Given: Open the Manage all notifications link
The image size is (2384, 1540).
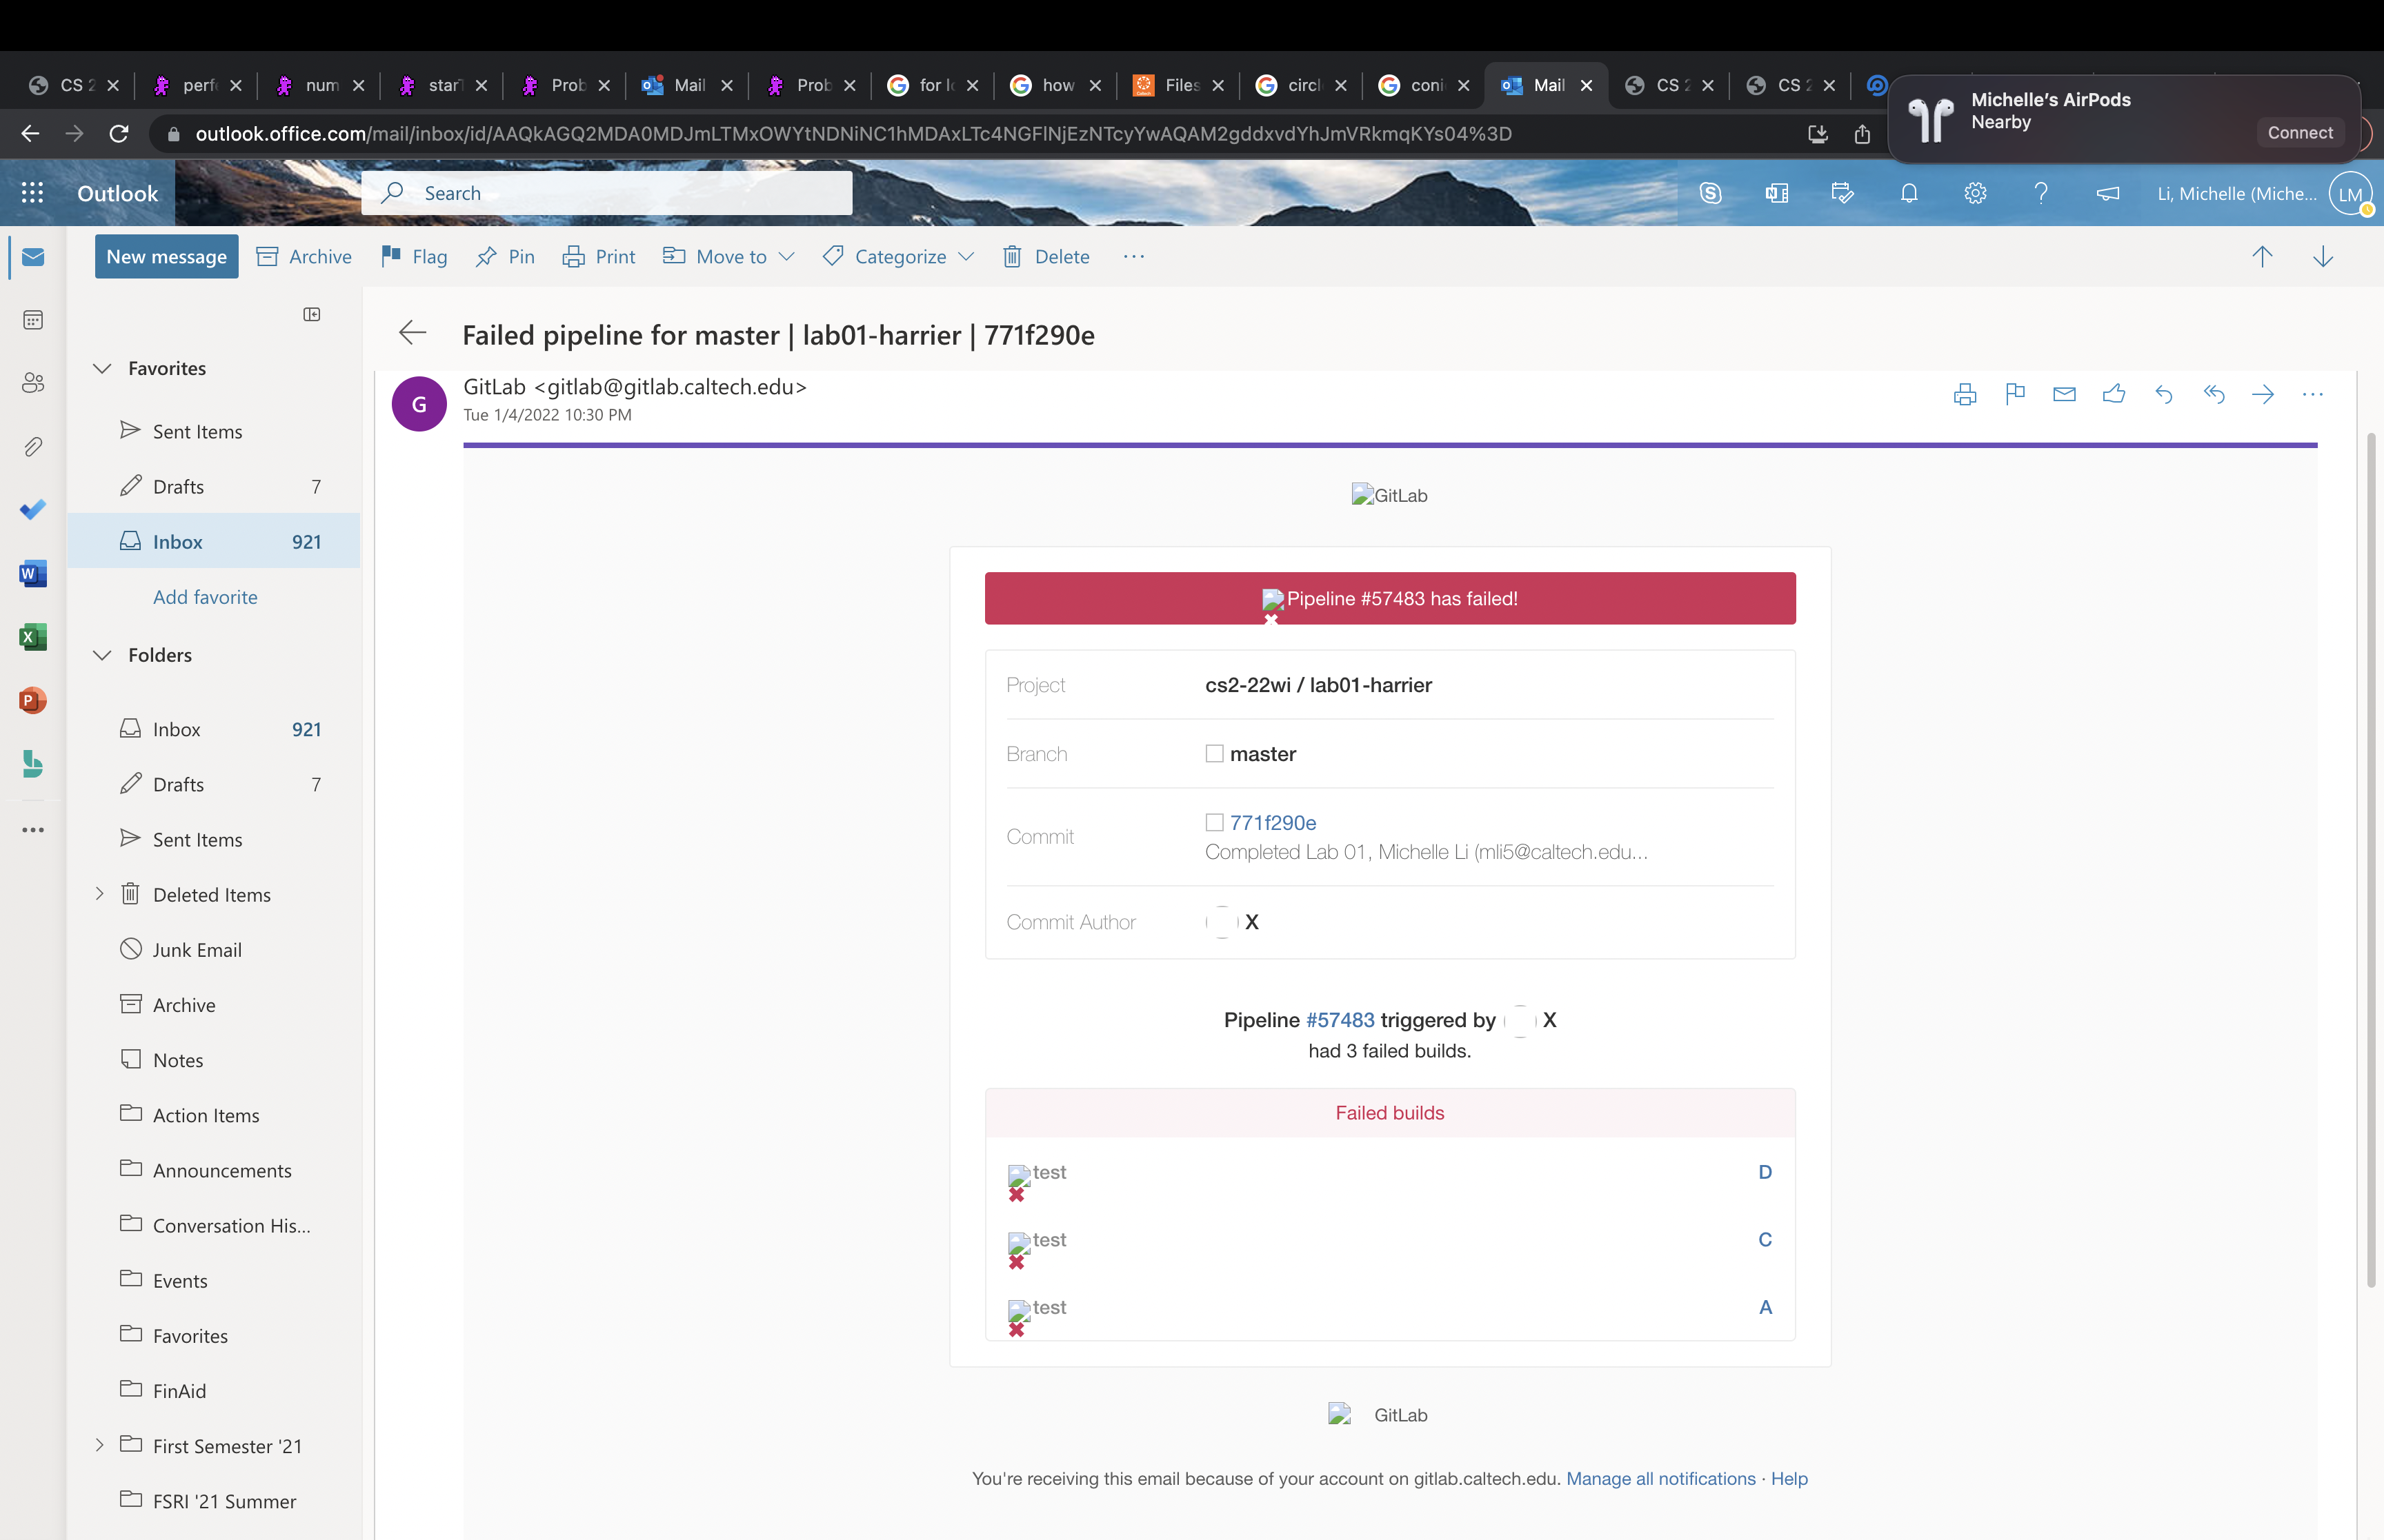Looking at the screenshot, I should (1660, 1478).
